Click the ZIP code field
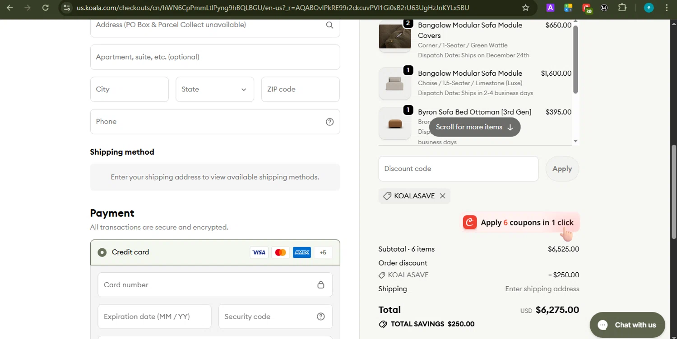 (300, 89)
